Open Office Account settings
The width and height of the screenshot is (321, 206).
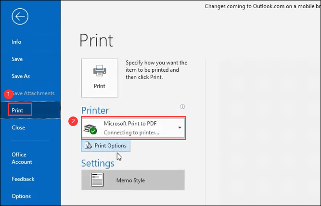(x=22, y=158)
